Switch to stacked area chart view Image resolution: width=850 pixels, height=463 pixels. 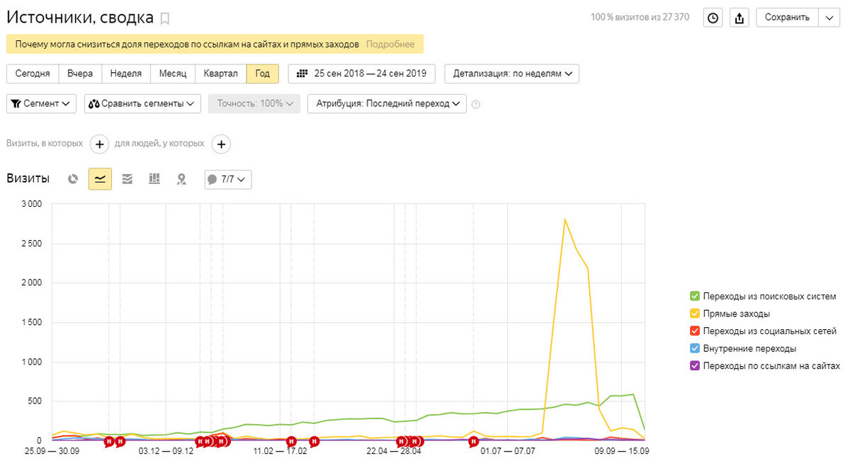127,179
